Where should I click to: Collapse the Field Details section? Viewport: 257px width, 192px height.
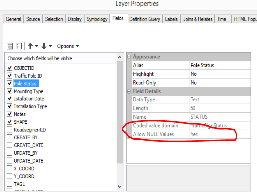coord(129,92)
